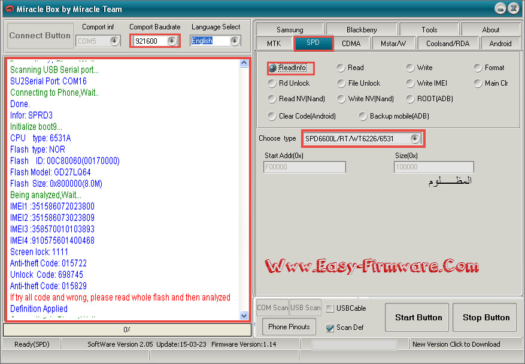Click the Ready(SPD) status bar entry

tap(32, 344)
